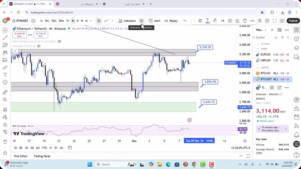301x169 pixels.
Task: Open the quick search magnifier icon
Action: tap(260, 21)
